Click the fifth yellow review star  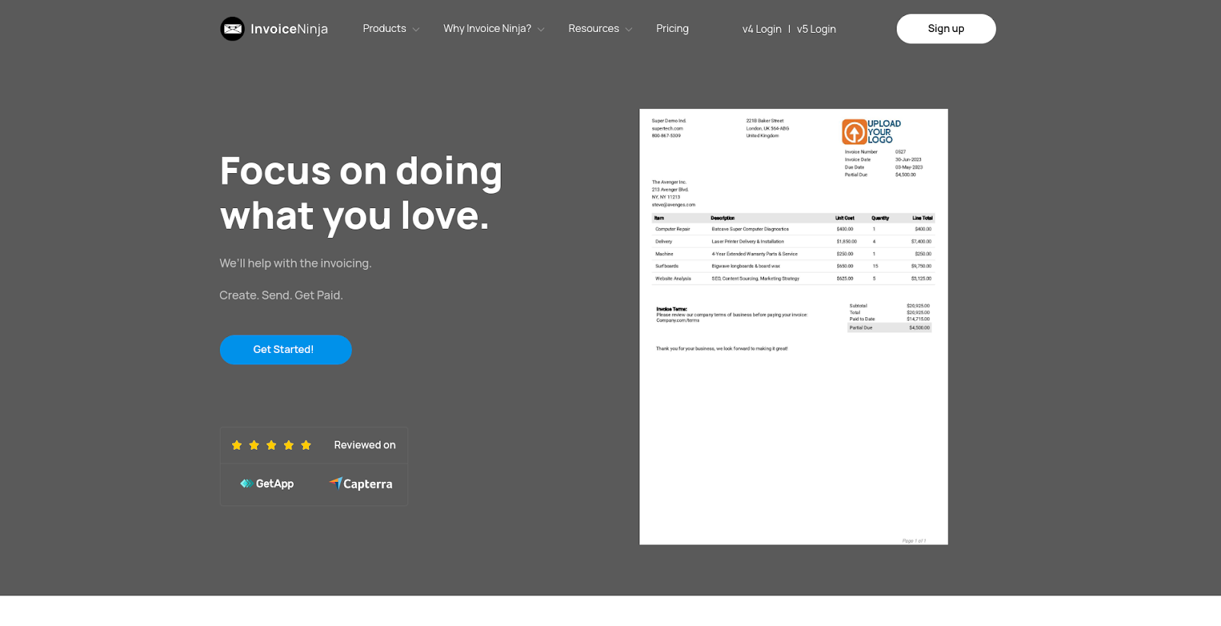(306, 445)
